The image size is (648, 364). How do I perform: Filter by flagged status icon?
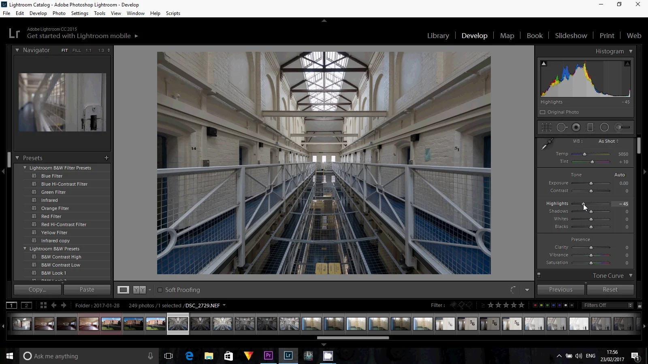click(x=453, y=305)
